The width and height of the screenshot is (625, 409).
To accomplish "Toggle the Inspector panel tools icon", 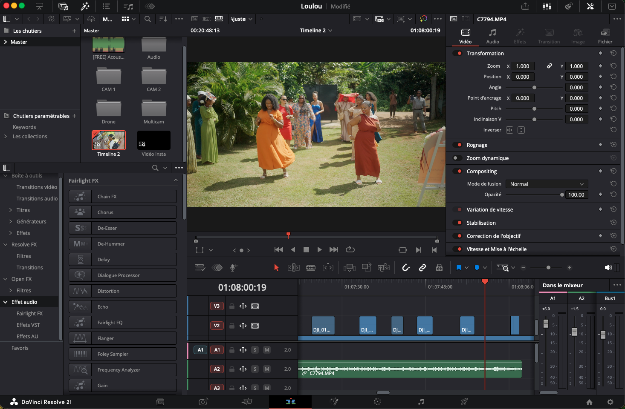I will point(590,6).
